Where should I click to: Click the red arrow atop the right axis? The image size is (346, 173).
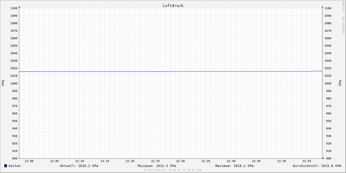coord(322,7)
